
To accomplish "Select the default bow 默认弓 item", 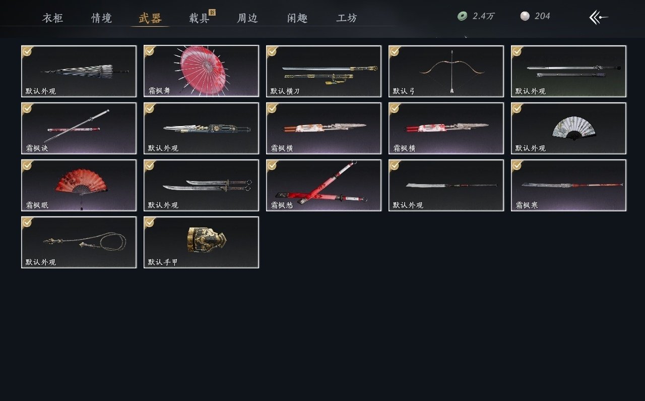I will click(446, 71).
